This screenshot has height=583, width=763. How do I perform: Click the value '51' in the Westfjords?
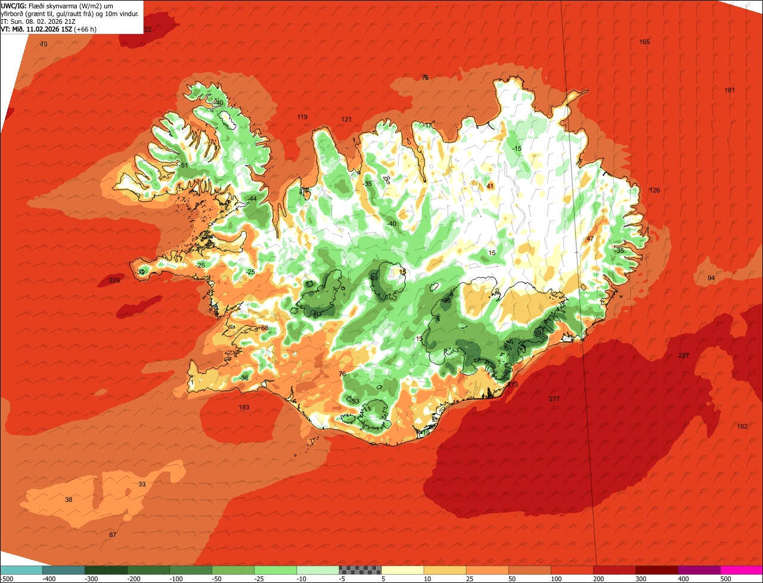(x=184, y=165)
